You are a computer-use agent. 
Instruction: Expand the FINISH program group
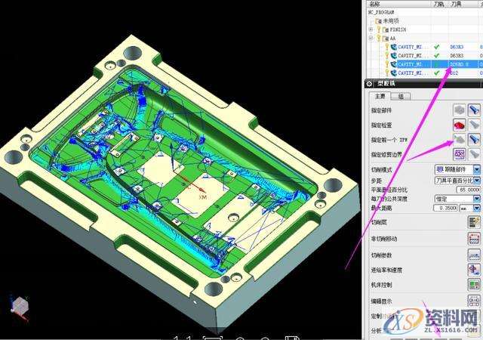coord(371,29)
